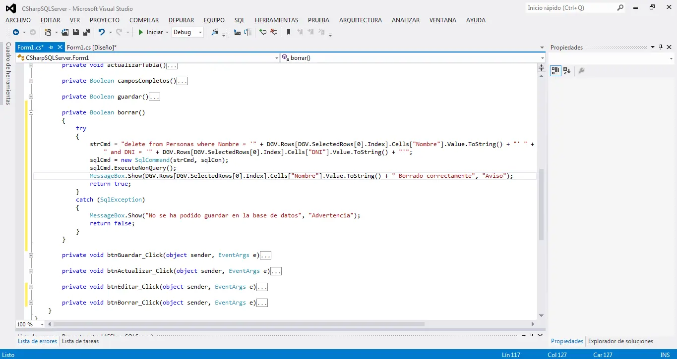The height and width of the screenshot is (359, 677).
Task: Open the dropdown arrow next to Iniciar
Action: coord(167,32)
